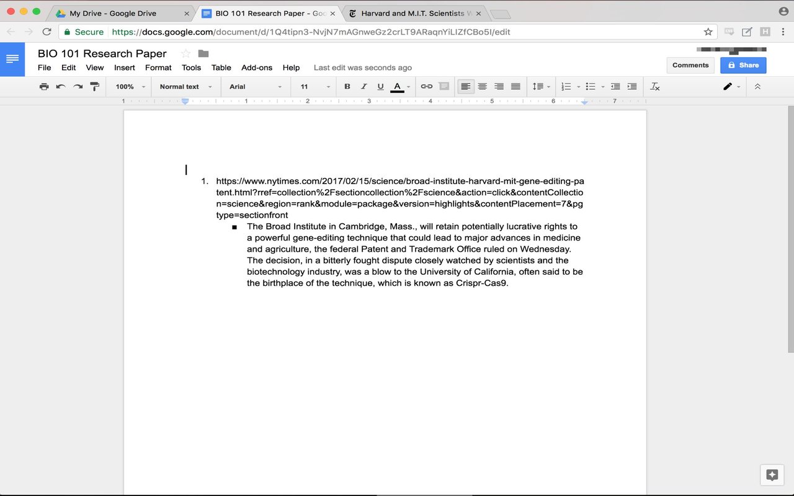The height and width of the screenshot is (496, 794).
Task: Click the Redo arrow icon
Action: point(78,87)
